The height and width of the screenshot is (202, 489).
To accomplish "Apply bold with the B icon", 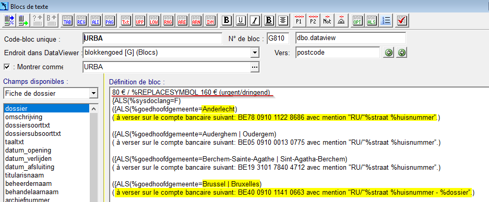I will click(226, 20).
